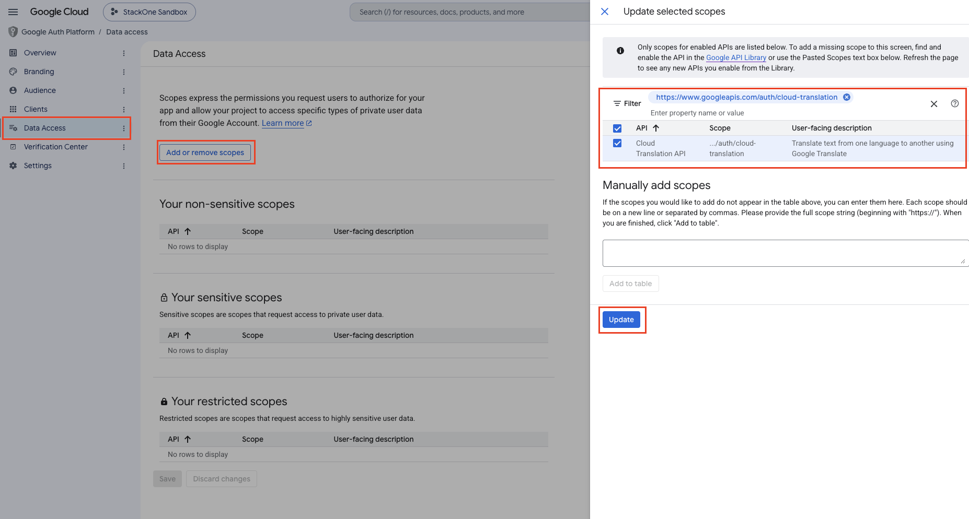Click the Translate text description cell
Image resolution: width=969 pixels, height=519 pixels.
pos(872,148)
